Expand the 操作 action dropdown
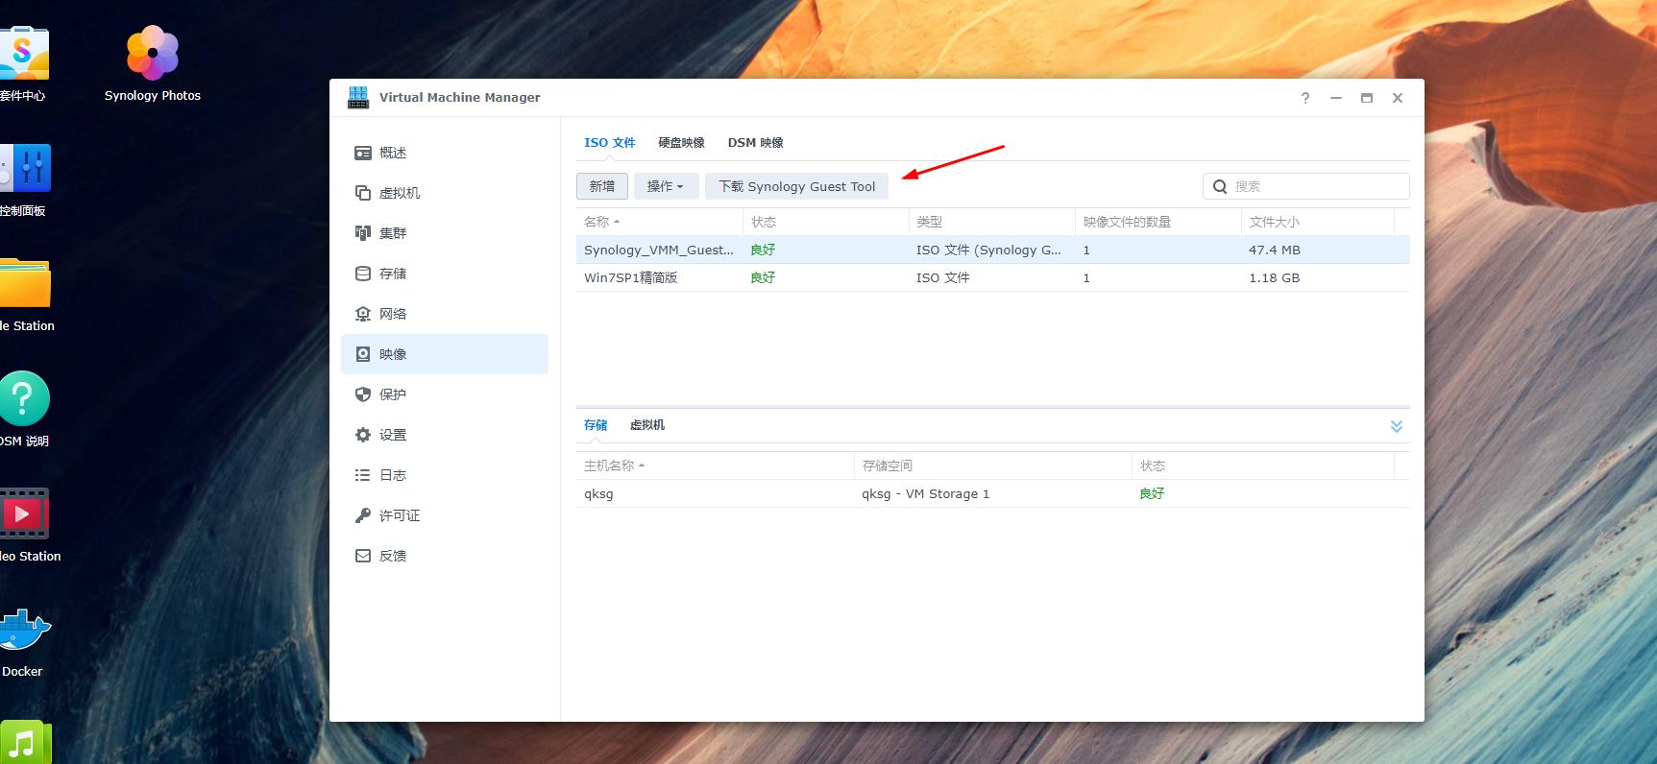 [x=665, y=186]
